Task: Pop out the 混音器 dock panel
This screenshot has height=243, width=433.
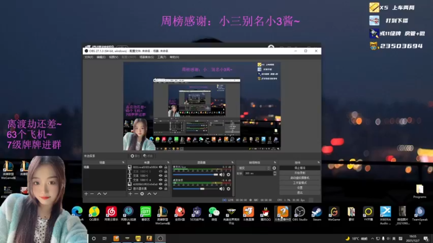Action: click(233, 163)
